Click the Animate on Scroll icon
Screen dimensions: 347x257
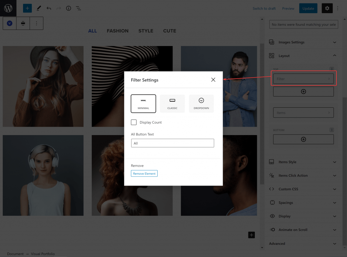coord(272,230)
